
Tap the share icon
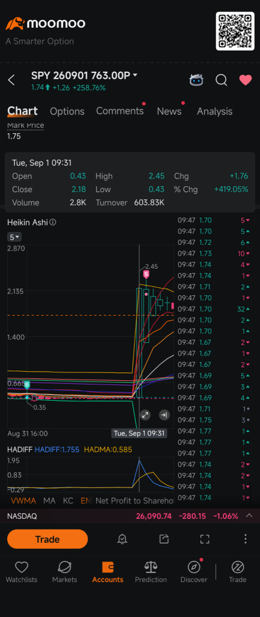(164, 539)
